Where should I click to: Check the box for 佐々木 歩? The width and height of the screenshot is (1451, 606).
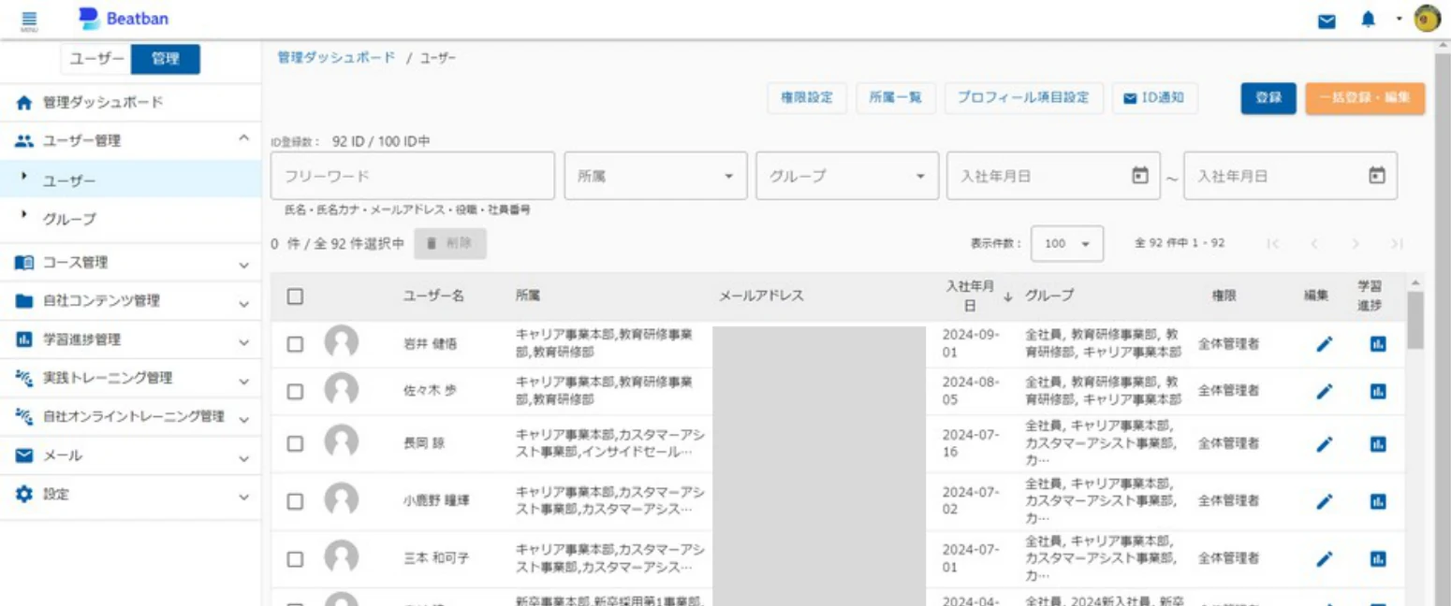point(295,392)
